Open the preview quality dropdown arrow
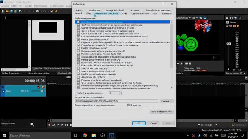Screen dimensions: 248x139 tap(190, 18)
